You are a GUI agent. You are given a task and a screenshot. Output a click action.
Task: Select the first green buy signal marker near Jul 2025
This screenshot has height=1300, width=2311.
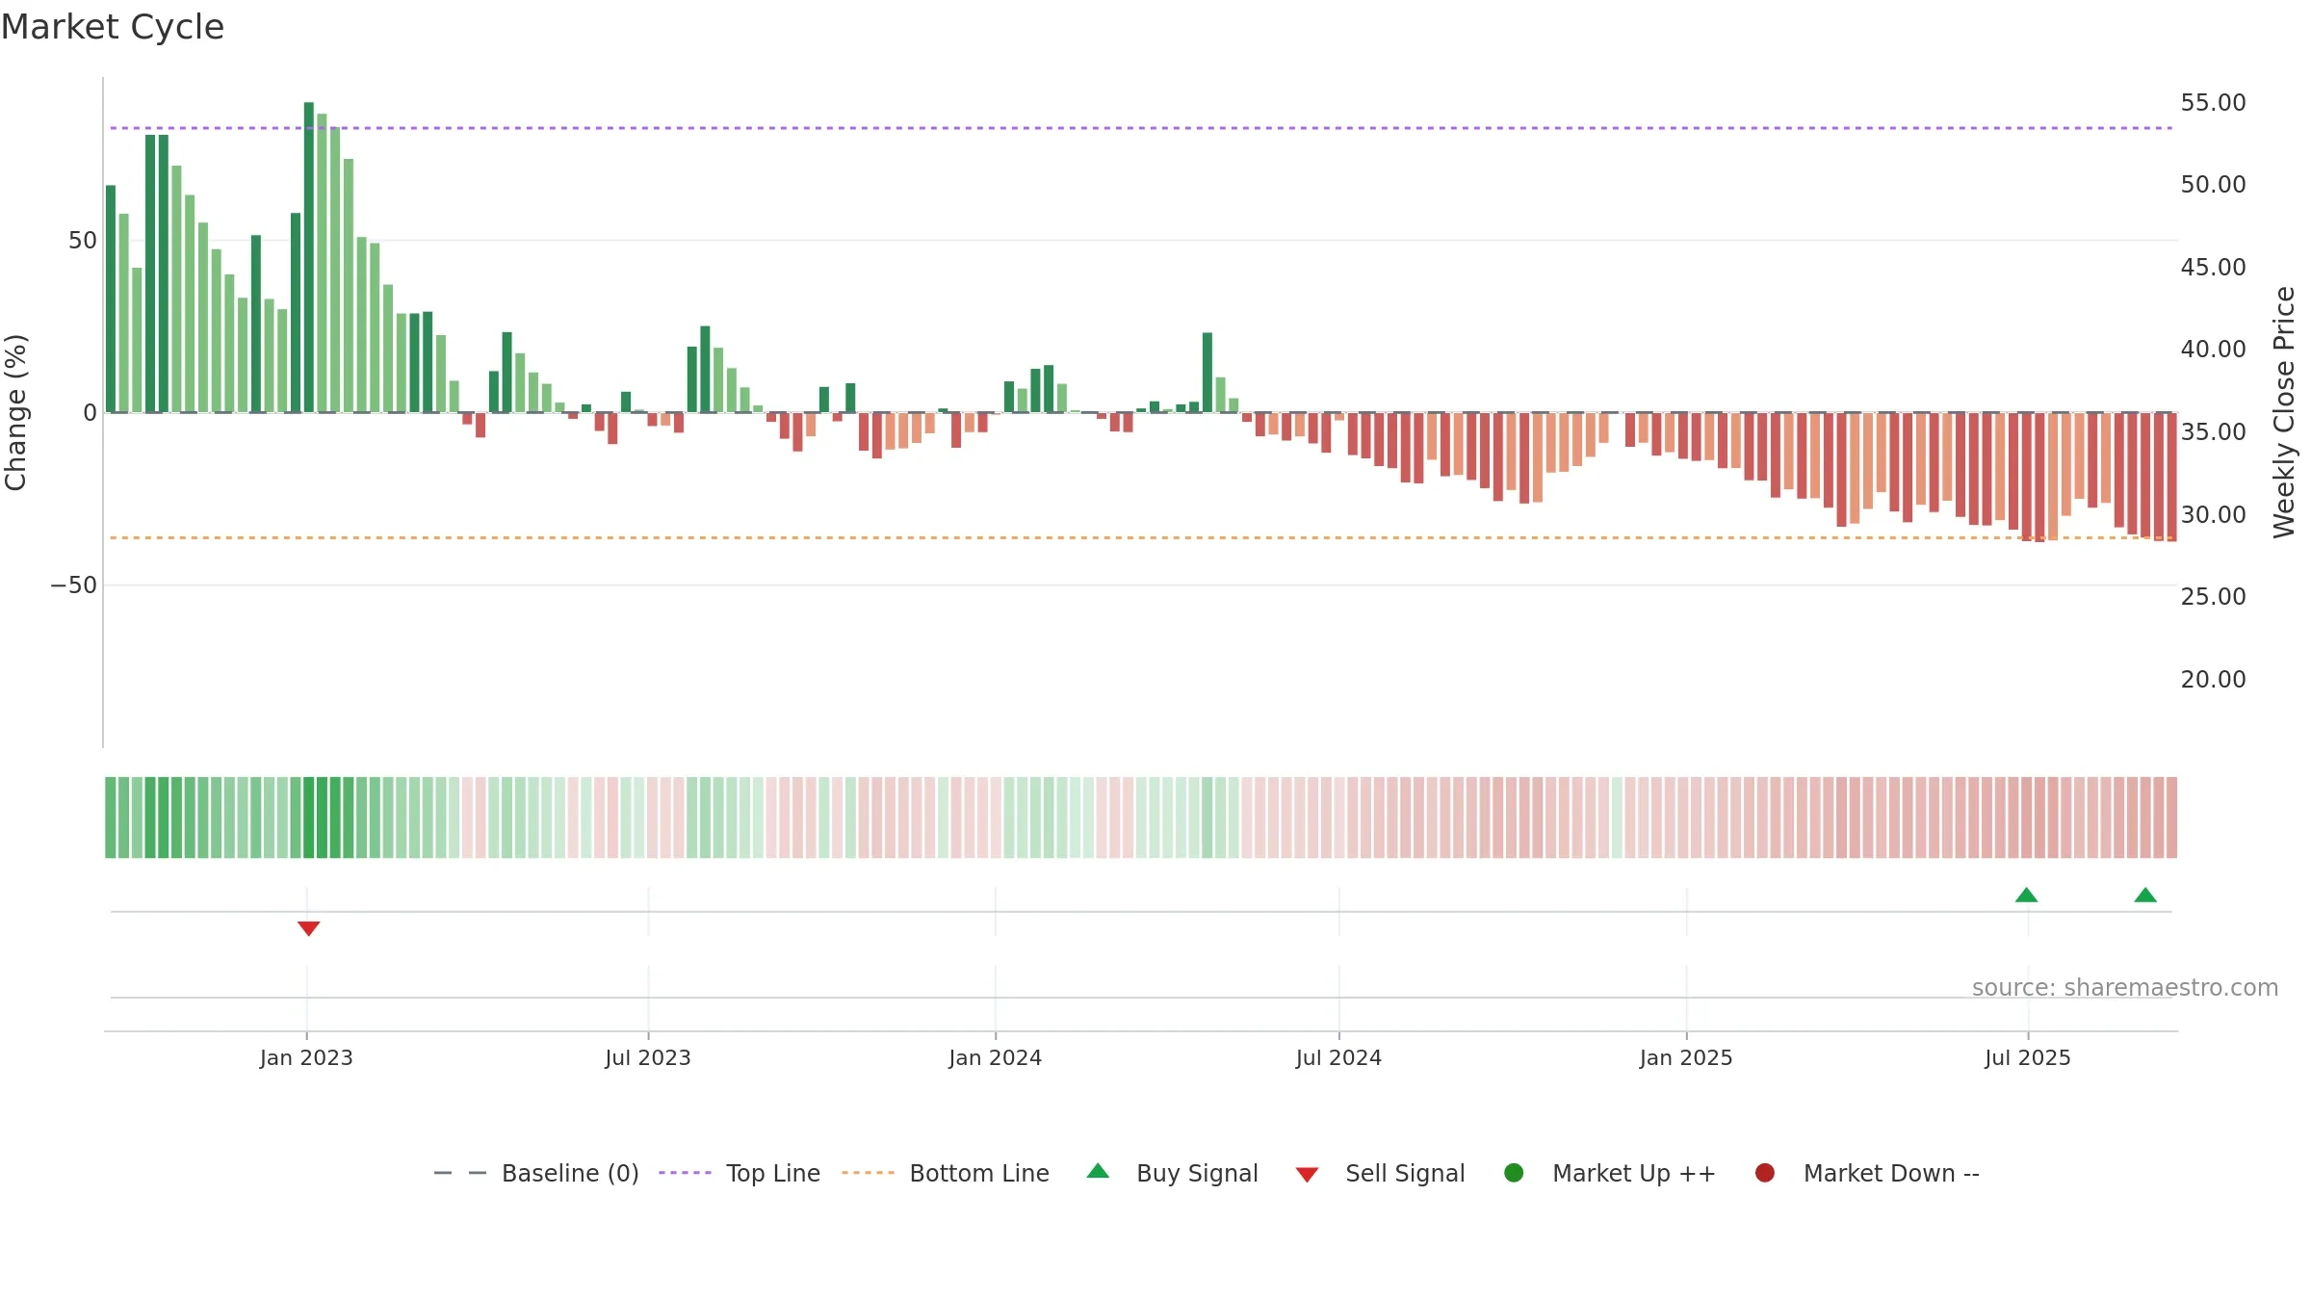[2027, 895]
